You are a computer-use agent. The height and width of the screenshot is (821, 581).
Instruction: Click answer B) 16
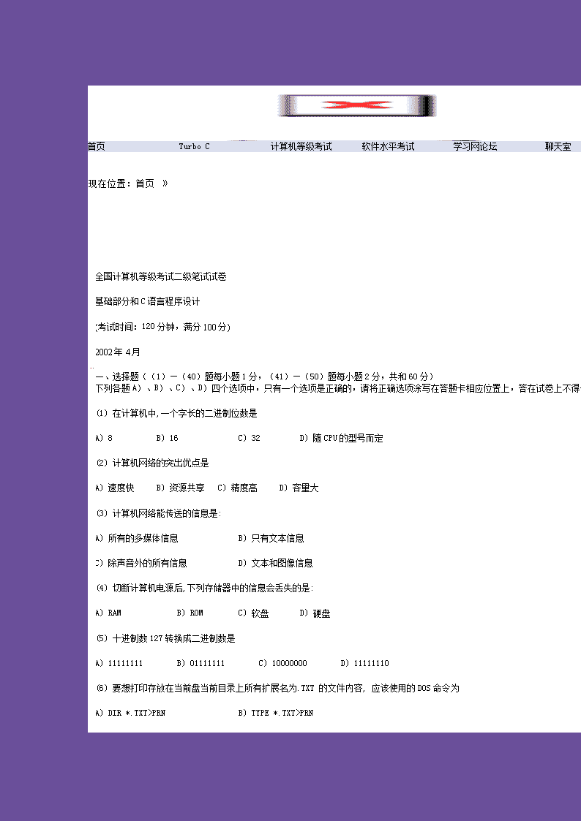(x=167, y=438)
